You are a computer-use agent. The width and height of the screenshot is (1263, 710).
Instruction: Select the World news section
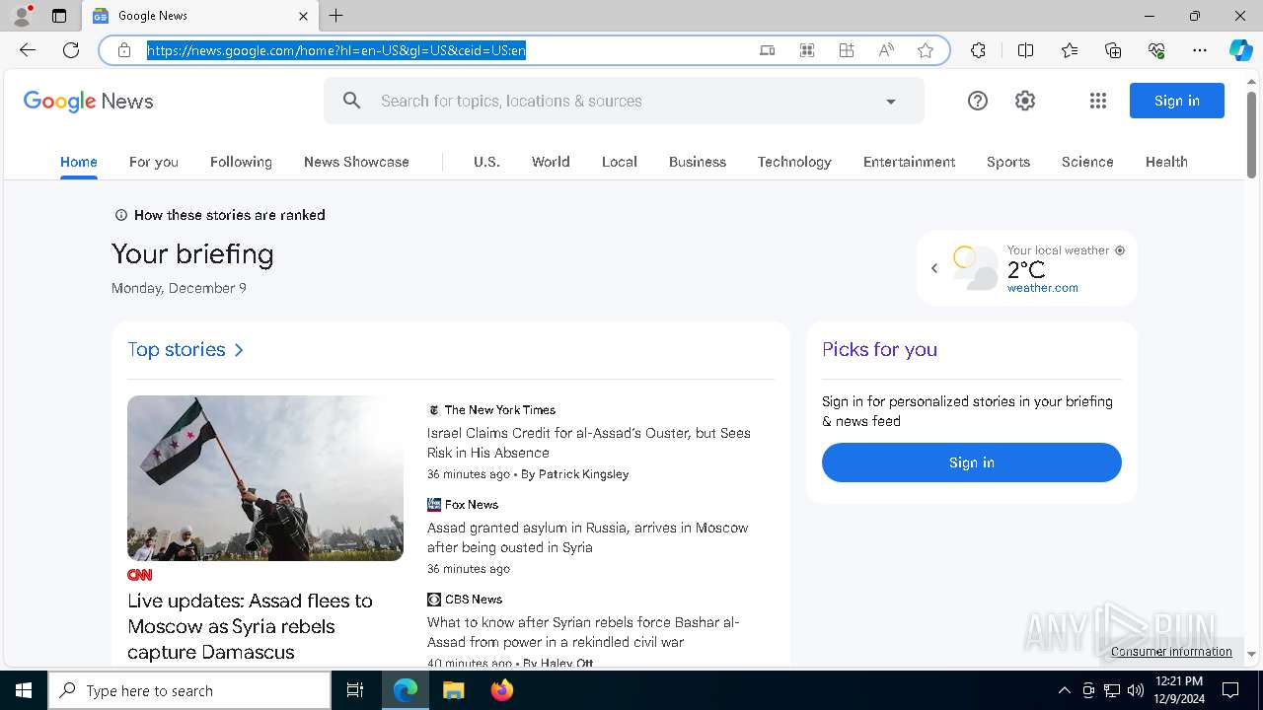click(x=551, y=162)
